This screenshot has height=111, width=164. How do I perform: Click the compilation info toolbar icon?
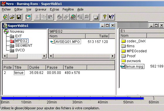[28, 17]
